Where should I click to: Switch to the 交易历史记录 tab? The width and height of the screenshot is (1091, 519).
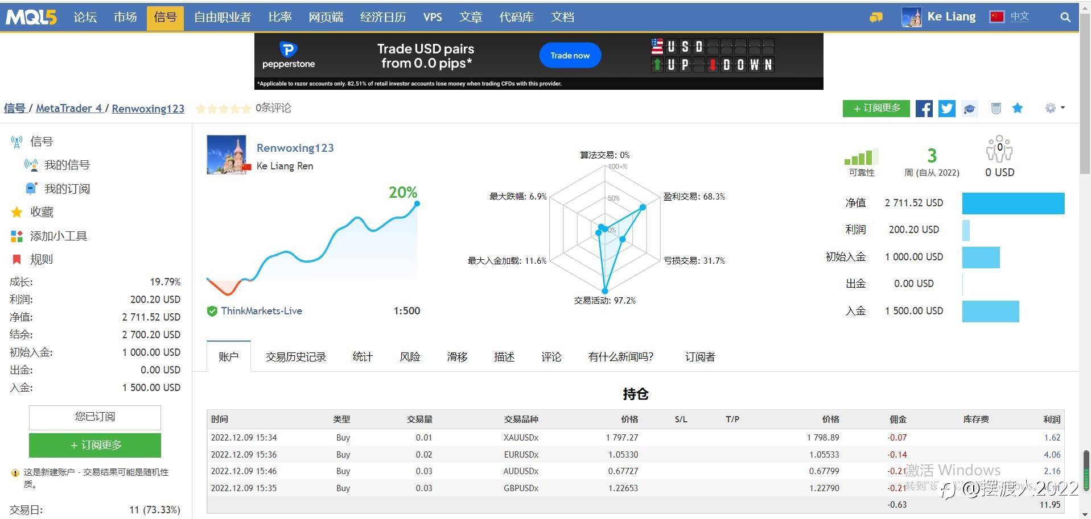296,356
